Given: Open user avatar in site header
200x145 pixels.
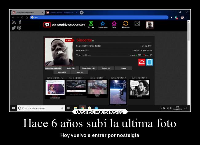Looking at the screenshot, I should pos(150,25).
